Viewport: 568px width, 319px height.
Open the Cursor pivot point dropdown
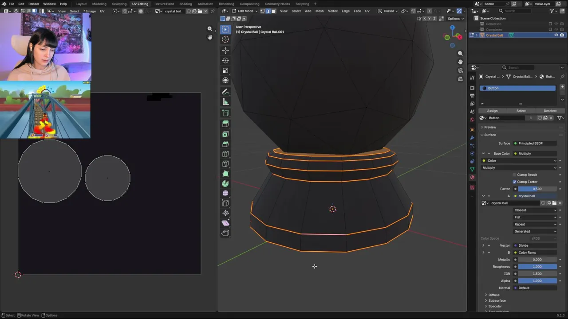[389, 11]
